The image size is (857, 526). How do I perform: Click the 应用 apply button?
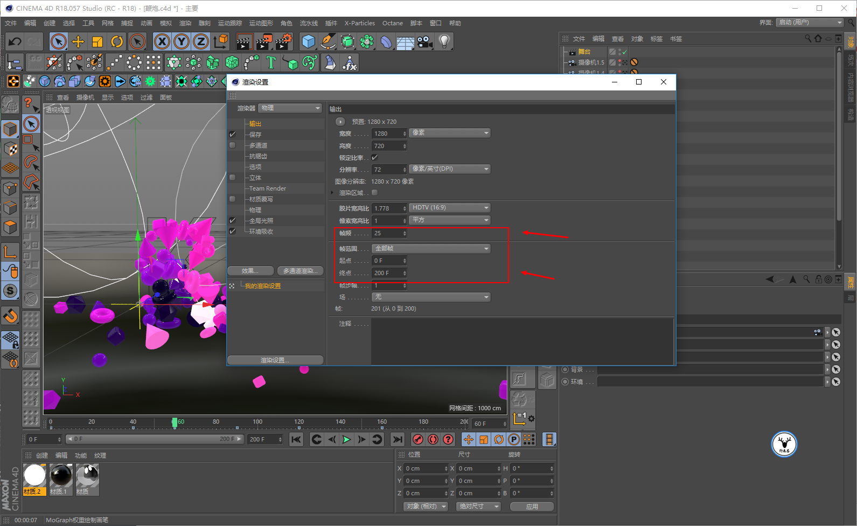click(532, 507)
